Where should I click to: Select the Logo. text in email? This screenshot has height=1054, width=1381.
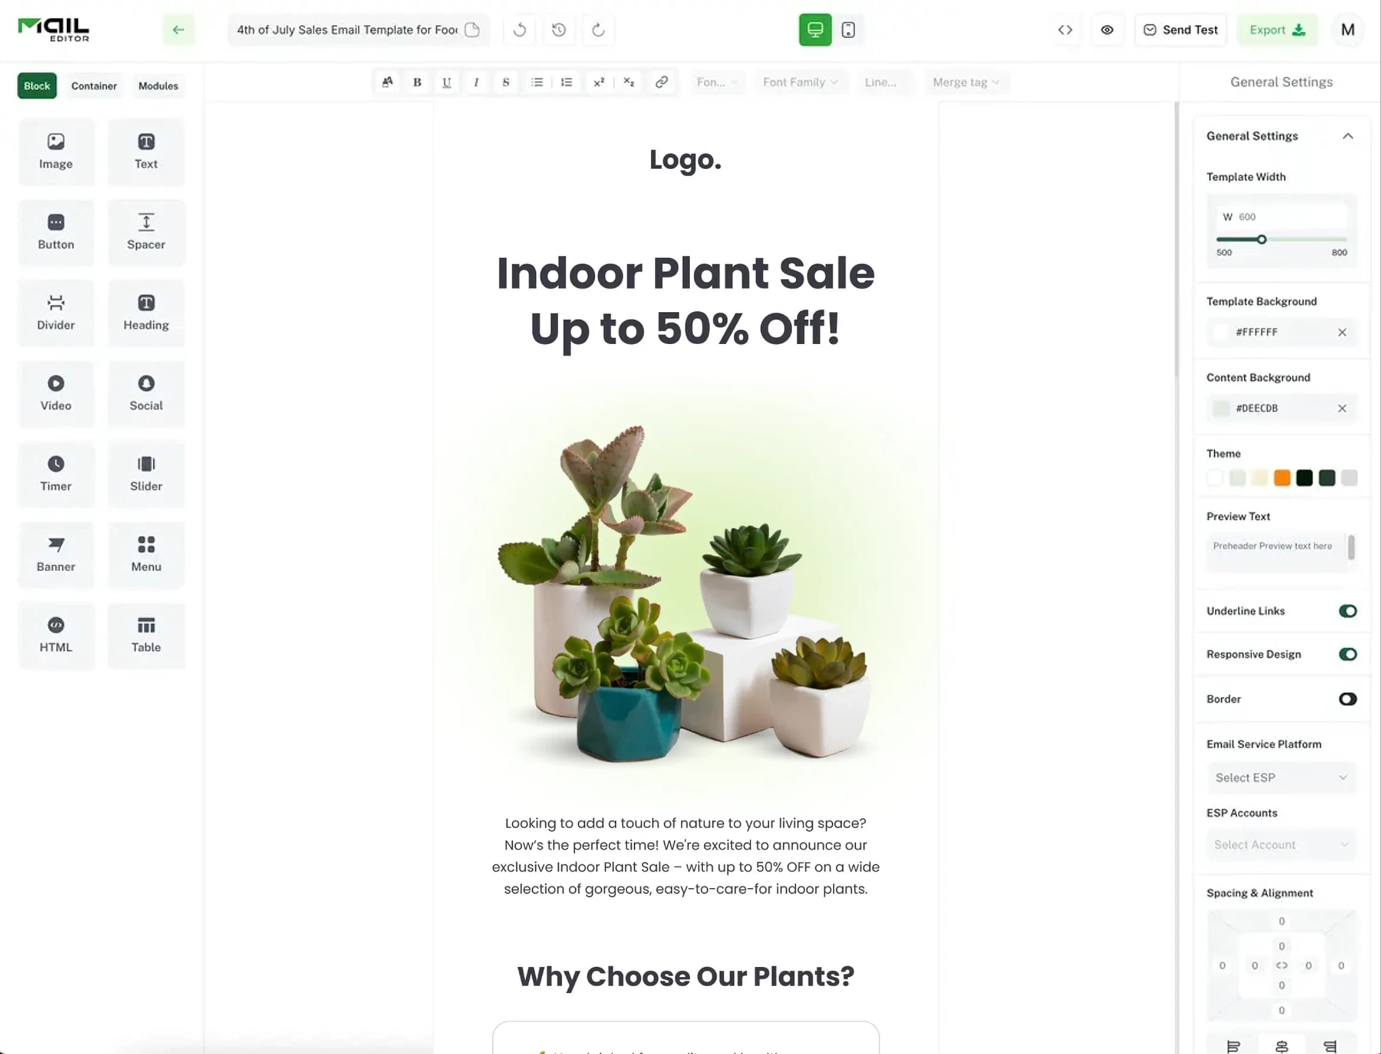pos(685,159)
